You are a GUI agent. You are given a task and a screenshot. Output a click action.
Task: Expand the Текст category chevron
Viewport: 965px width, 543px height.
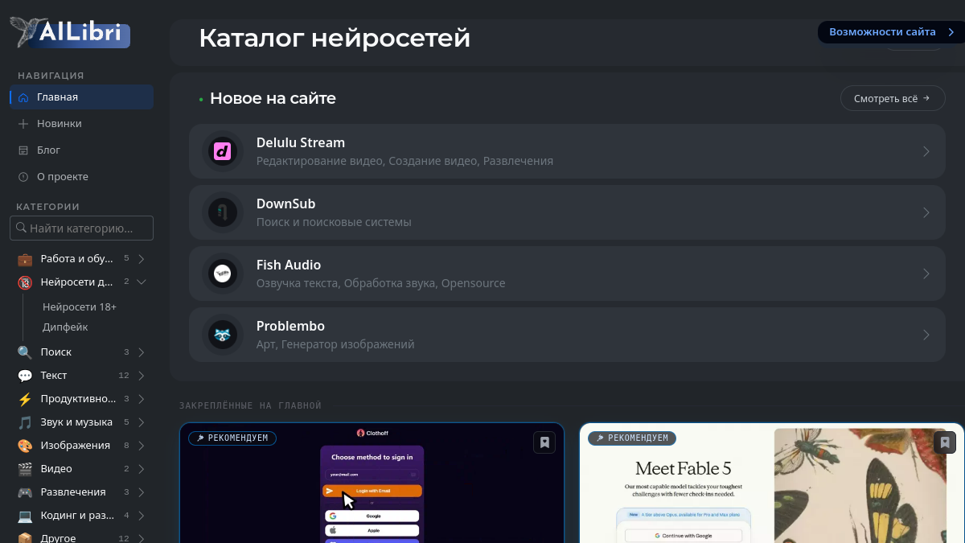click(142, 376)
